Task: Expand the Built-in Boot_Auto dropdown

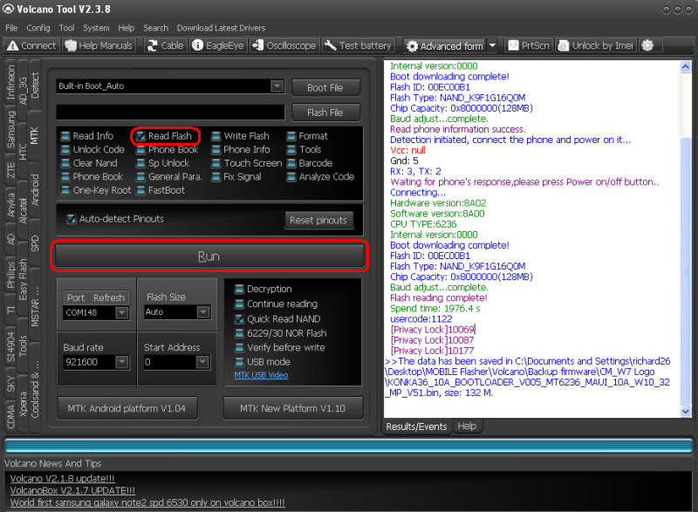Action: [277, 86]
